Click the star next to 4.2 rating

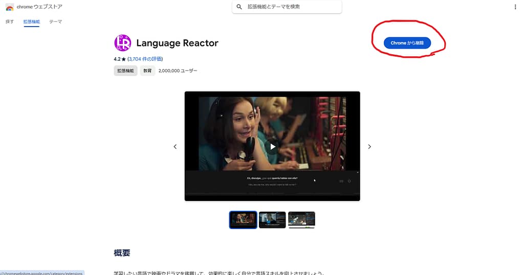124,59
